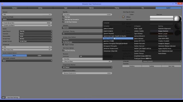Screen dimensions: 183x102
Task: Choose Russian language option
Action: coord(145,43)
